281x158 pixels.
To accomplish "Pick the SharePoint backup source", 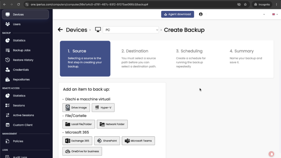I will click(x=107, y=141).
